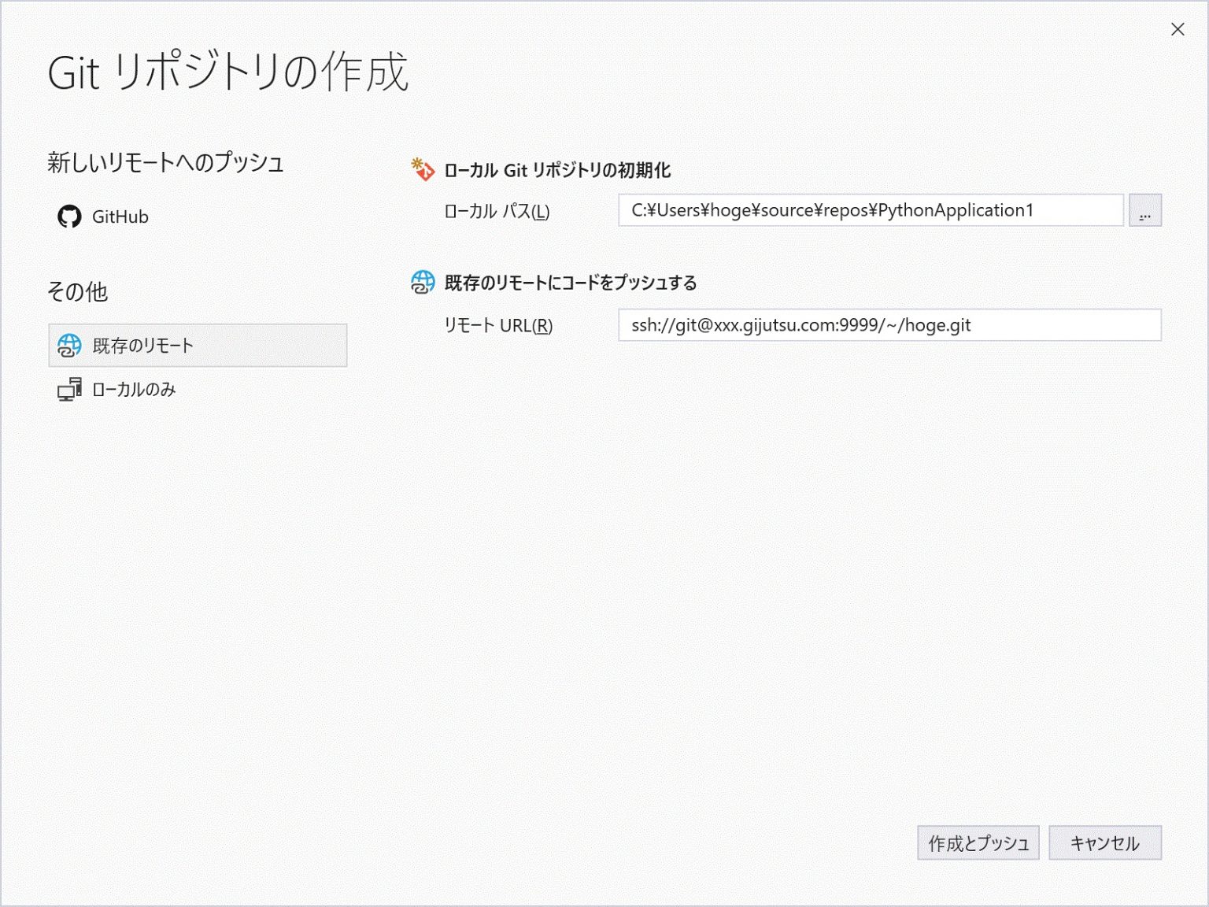Click the Git リポジトリの作成 title
The height and width of the screenshot is (907, 1209).
click(229, 74)
